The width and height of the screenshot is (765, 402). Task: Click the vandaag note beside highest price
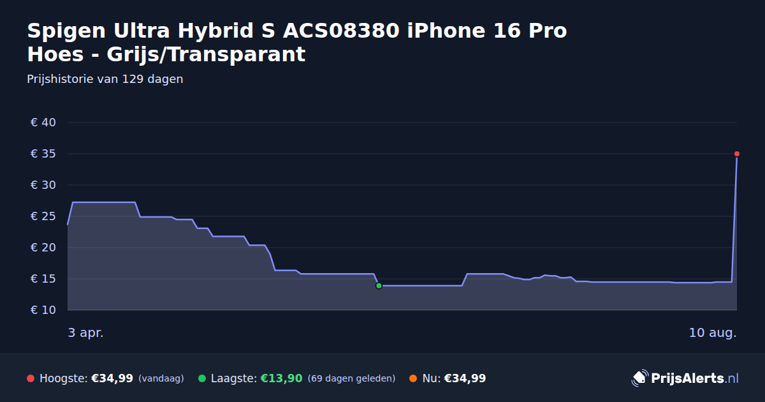[161, 378]
